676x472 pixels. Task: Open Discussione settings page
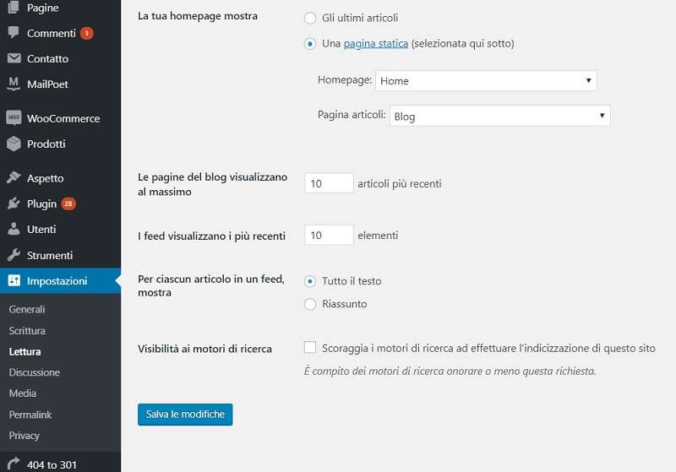35,372
